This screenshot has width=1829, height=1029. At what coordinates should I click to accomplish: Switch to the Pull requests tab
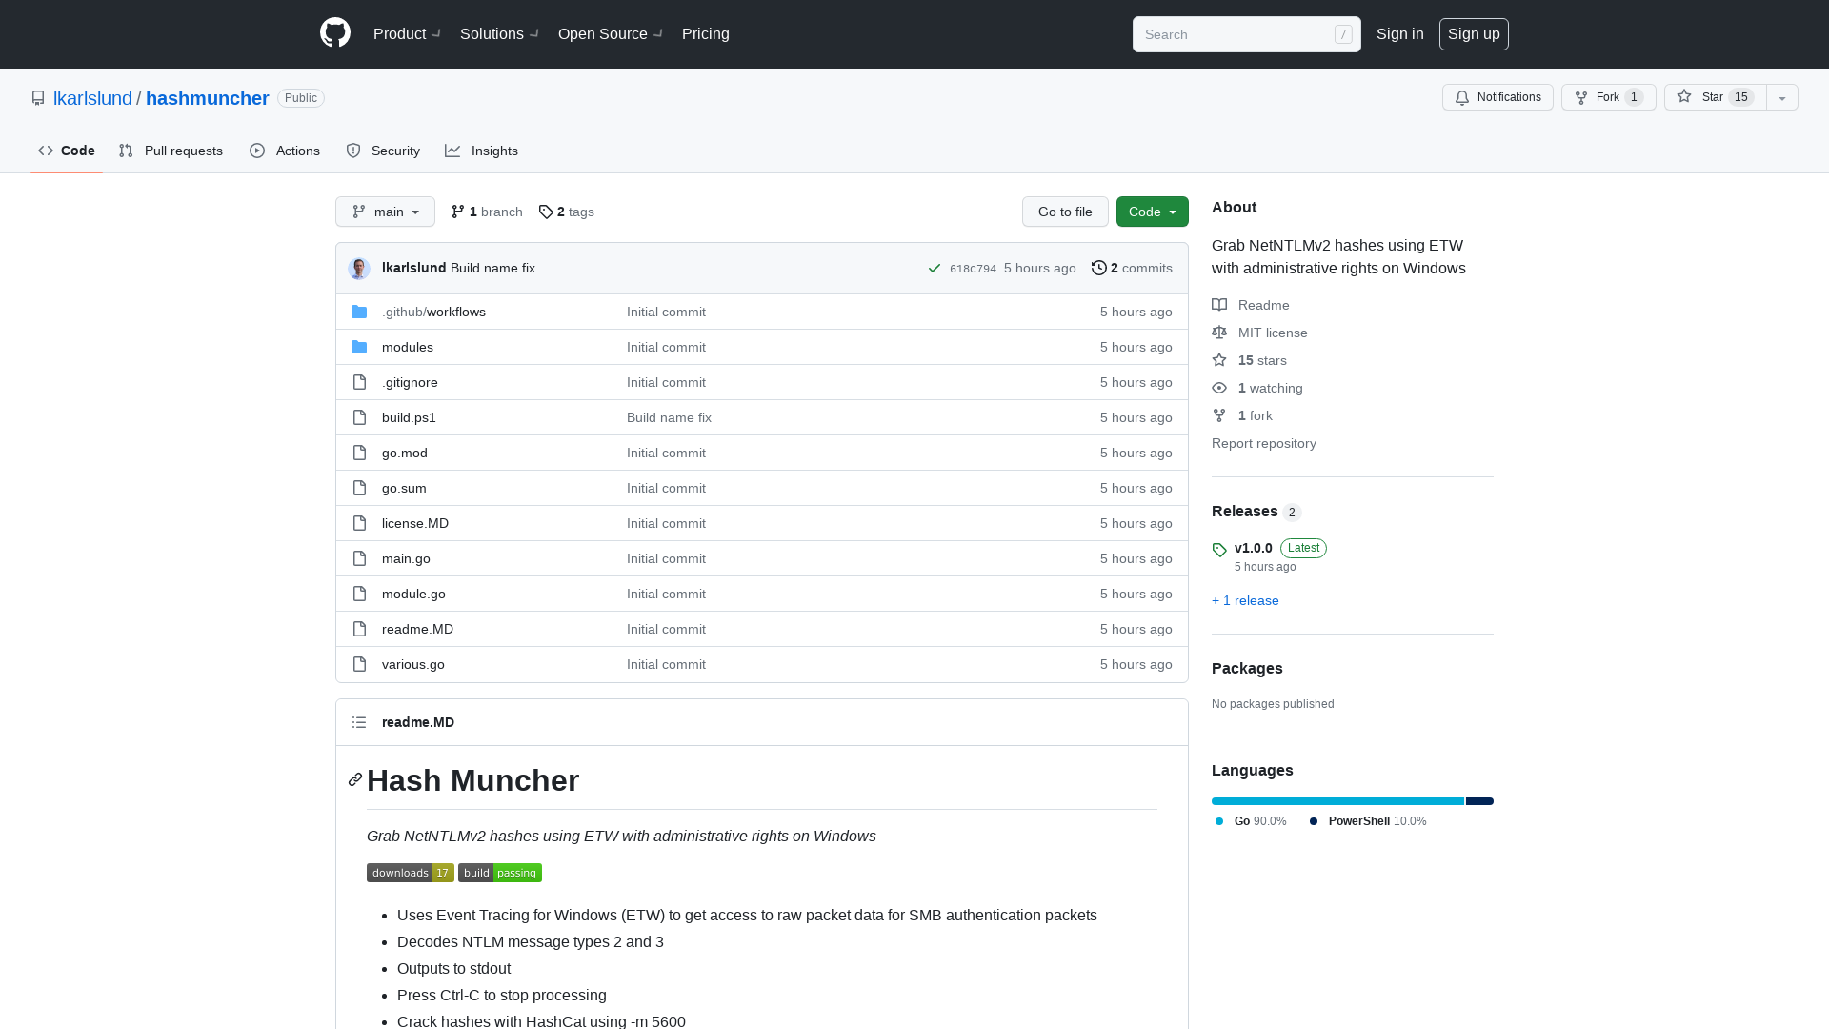pos(171,151)
